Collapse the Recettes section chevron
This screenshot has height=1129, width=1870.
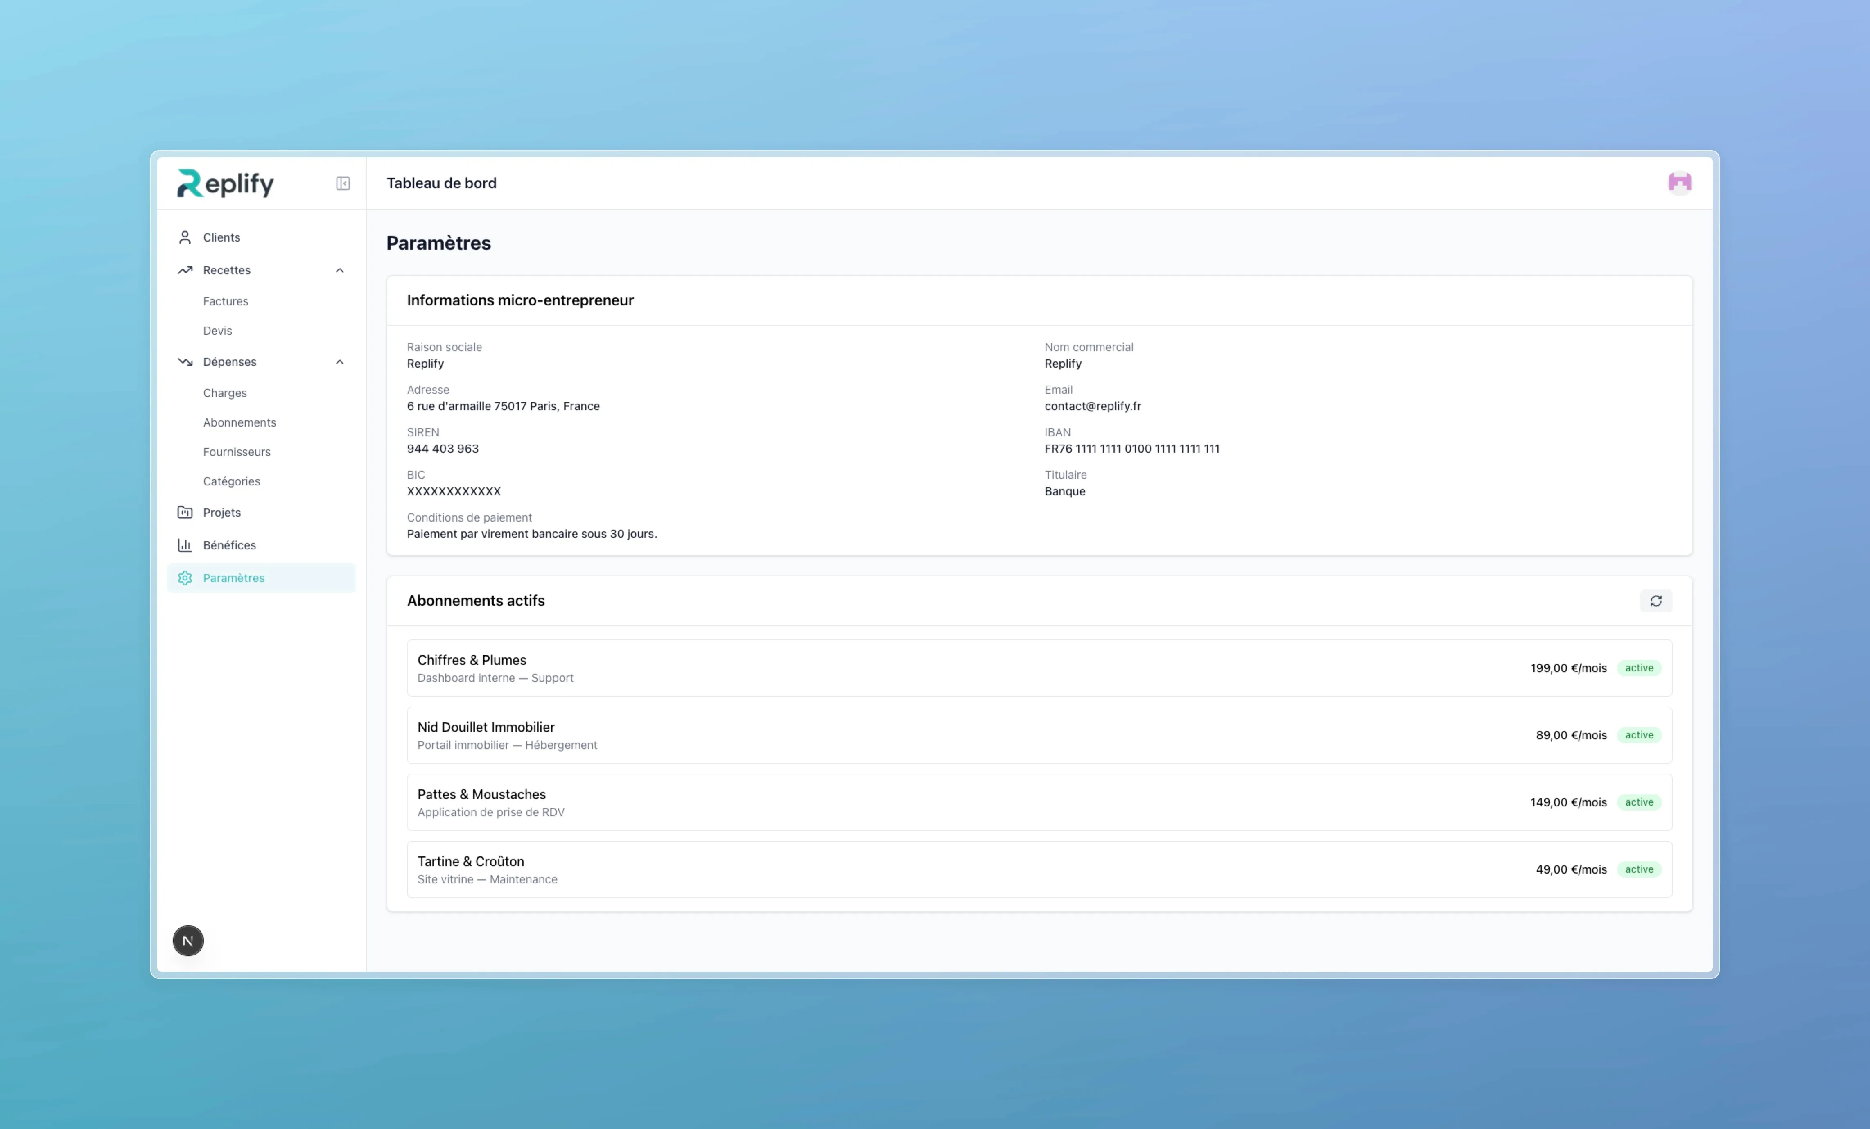click(339, 270)
